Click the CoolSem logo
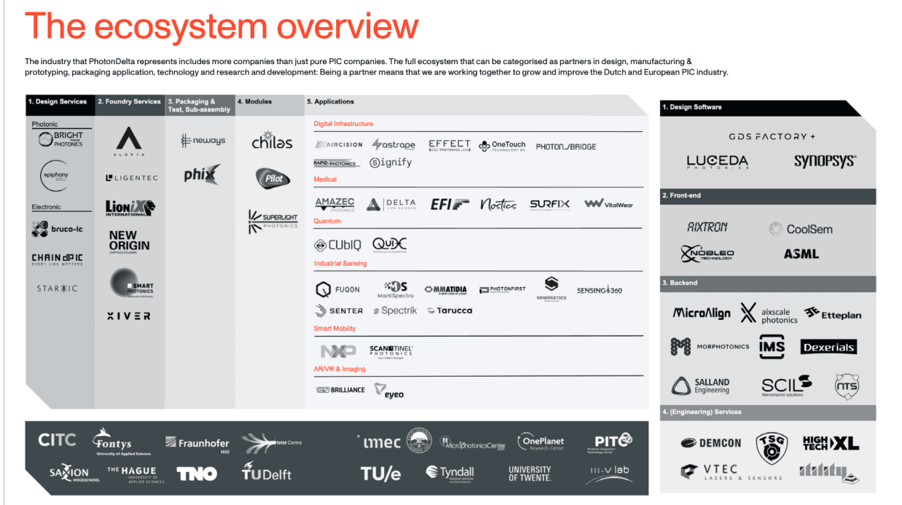Screen dimensions: 902x505 800,229
